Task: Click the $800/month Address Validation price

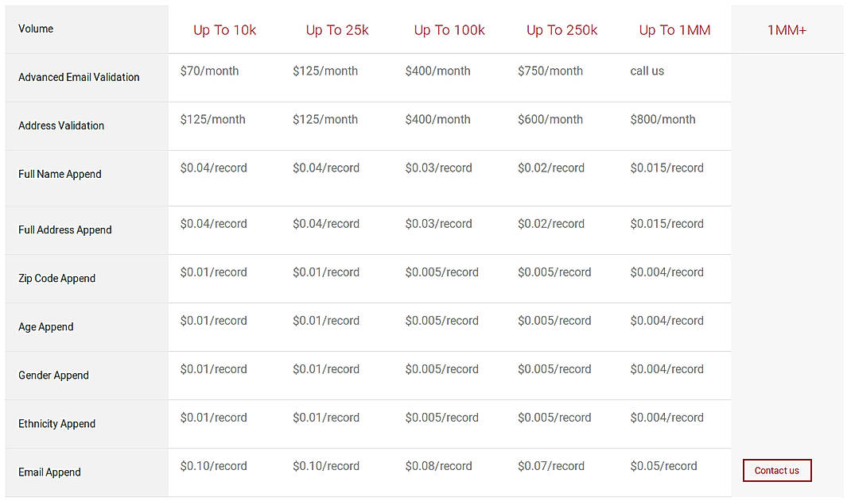Action: pyautogui.click(x=663, y=119)
